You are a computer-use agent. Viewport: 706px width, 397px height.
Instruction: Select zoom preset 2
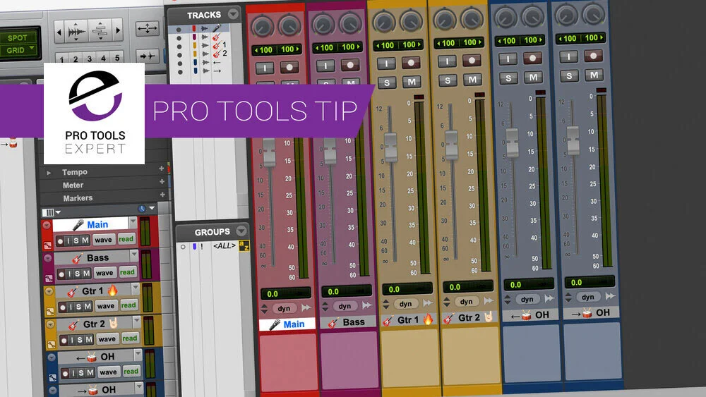pyautogui.click(x=76, y=59)
